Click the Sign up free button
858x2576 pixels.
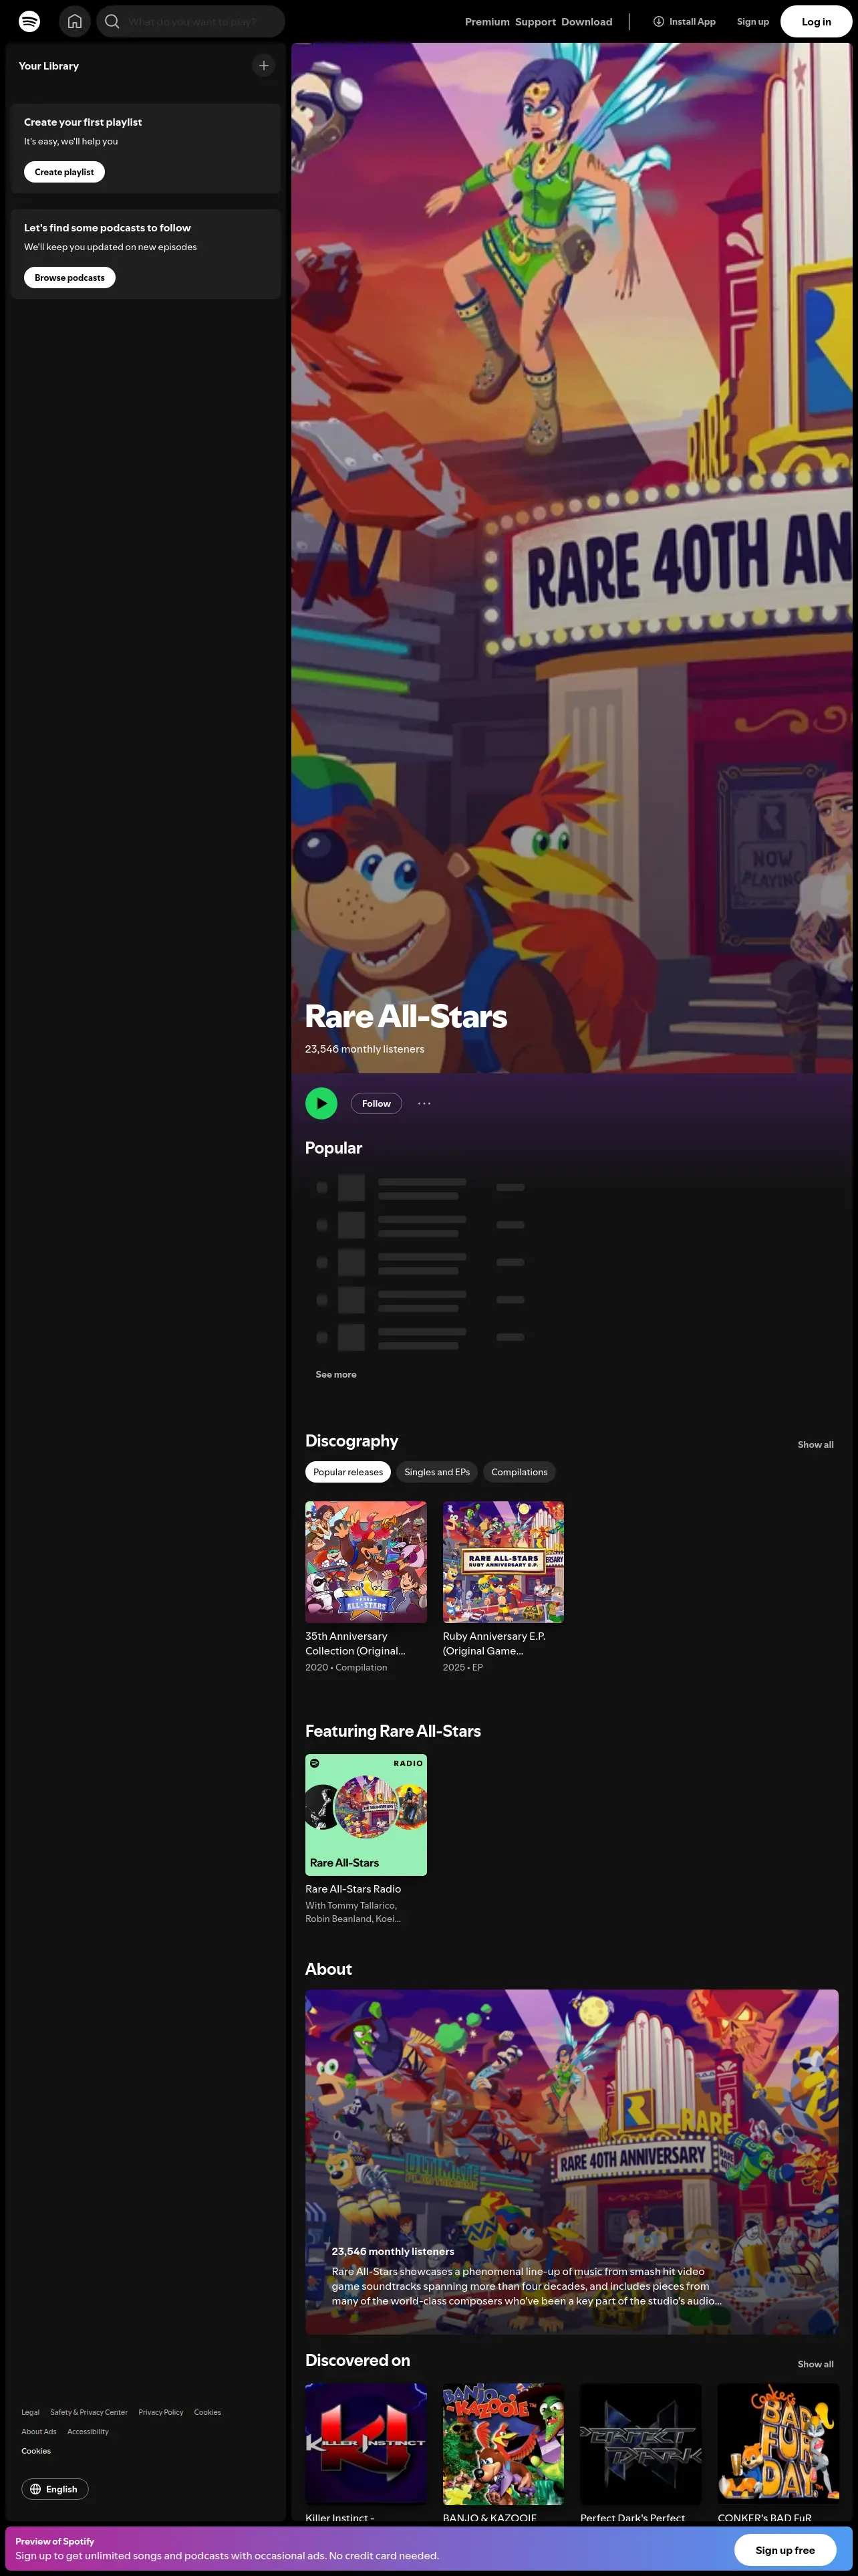[x=785, y=2550]
